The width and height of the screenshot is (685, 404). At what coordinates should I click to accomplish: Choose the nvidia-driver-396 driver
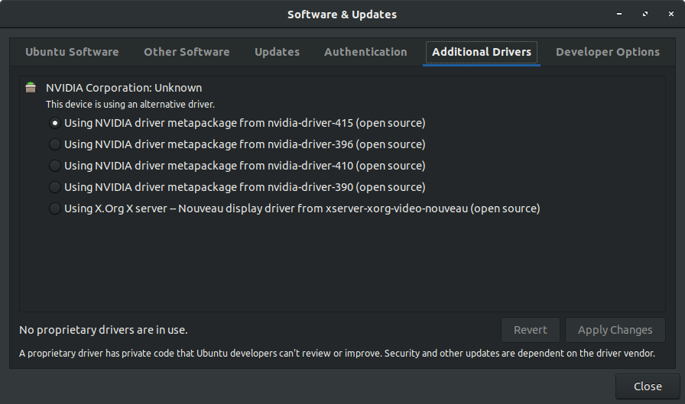pos(54,144)
